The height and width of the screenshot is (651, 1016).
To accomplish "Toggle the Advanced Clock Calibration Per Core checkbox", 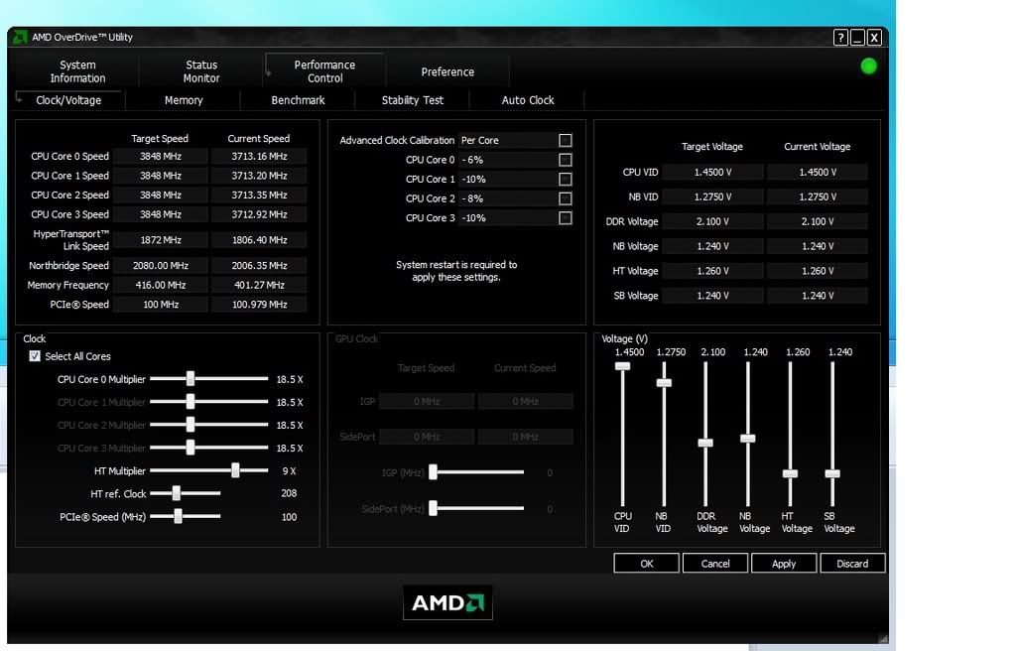I will [x=565, y=140].
